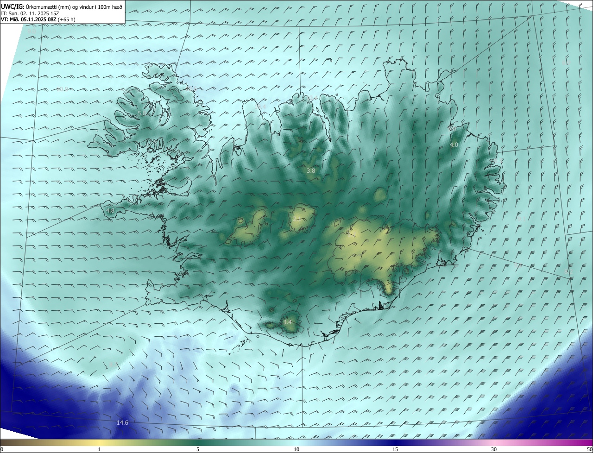Viewport: 593px width, 453px height.
Task: Click the '3.4' value on the southern glacier
Action: click(x=287, y=322)
